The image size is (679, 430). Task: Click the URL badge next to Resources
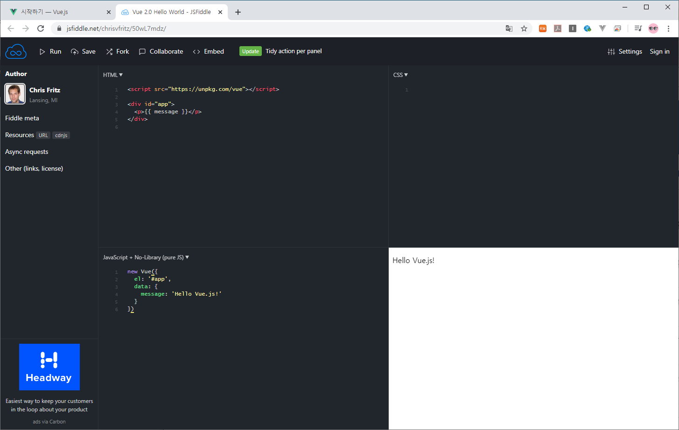pyautogui.click(x=43, y=135)
